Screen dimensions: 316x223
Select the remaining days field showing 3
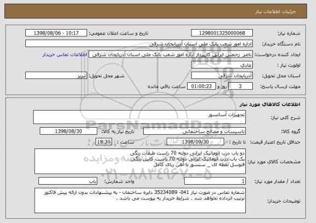pyautogui.click(x=240, y=86)
